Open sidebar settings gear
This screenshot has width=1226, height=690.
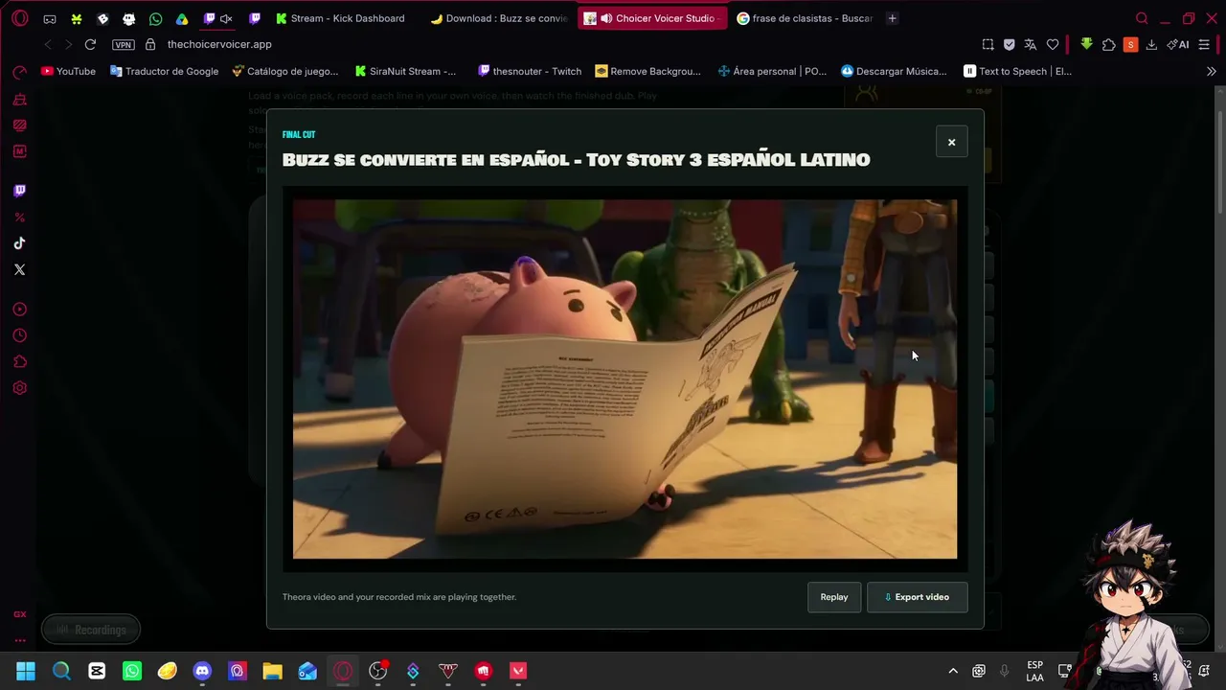coord(19,388)
